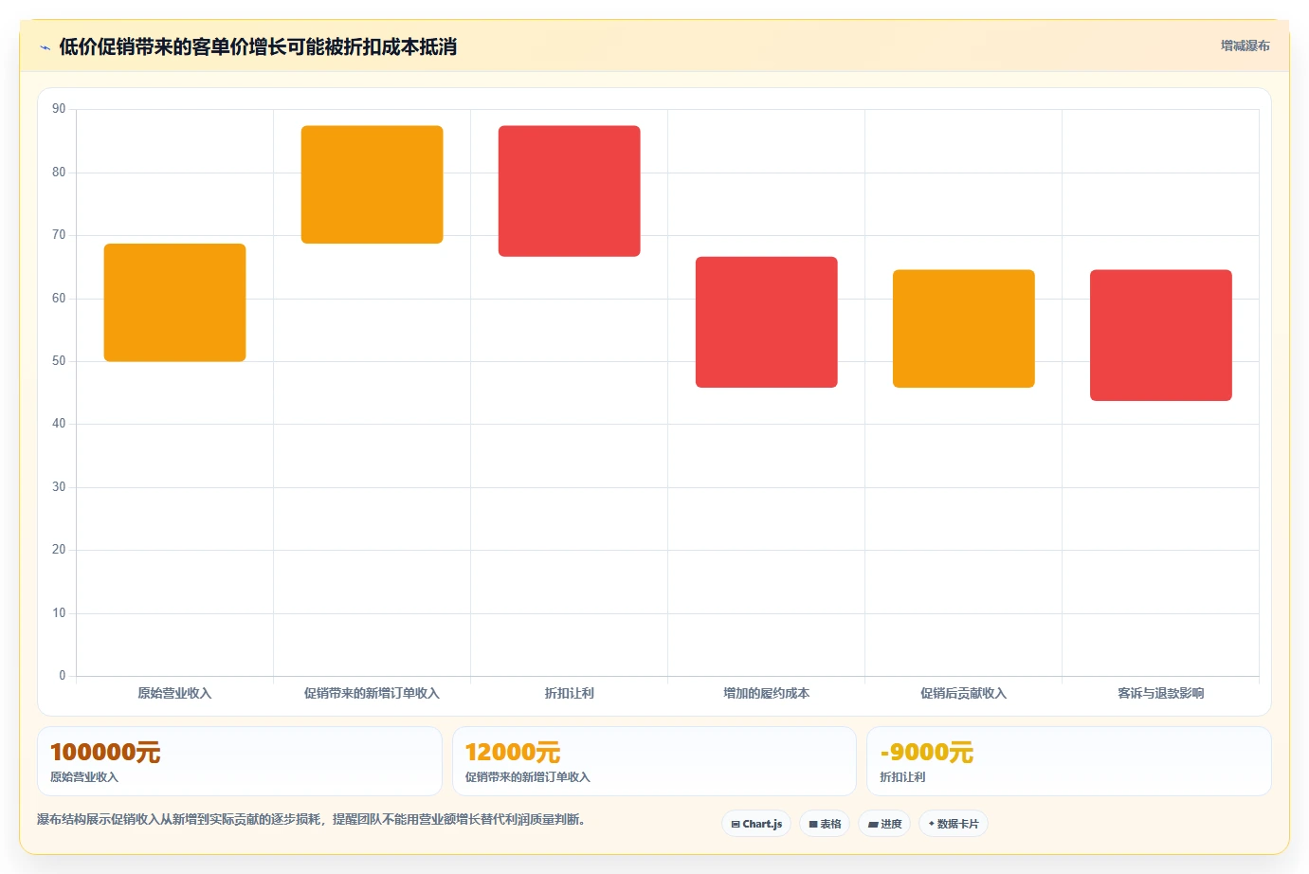Image resolution: width=1309 pixels, height=874 pixels.
Task: Click the 原始营业收入 x-axis label
Action: point(174,693)
